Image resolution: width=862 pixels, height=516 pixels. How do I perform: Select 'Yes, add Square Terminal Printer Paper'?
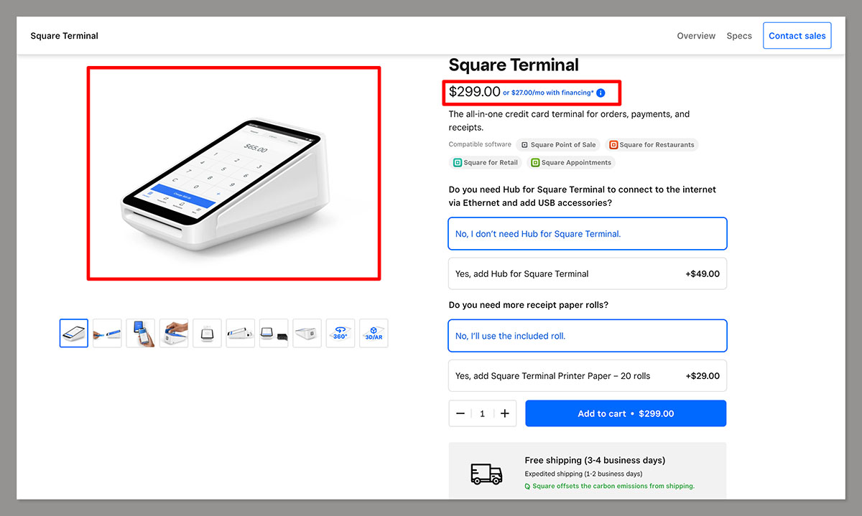tap(588, 375)
